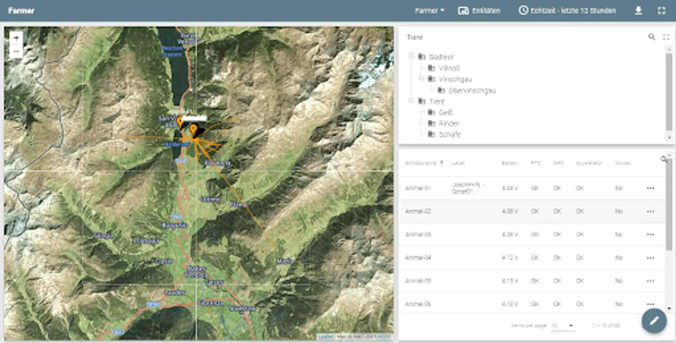The height and width of the screenshot is (343, 676).
Task: Collapse the Vinschgau tree node
Action: 421,79
